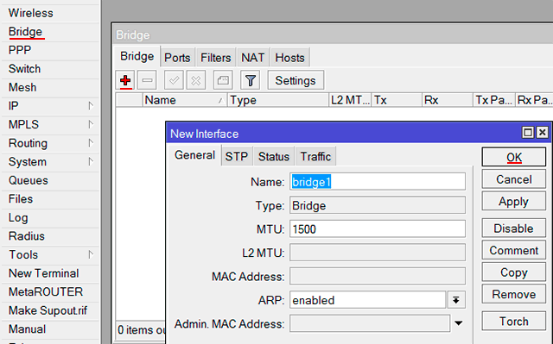This screenshot has height=344, width=553.
Task: Open Manual in the sidebar menu
Action: coord(50,328)
